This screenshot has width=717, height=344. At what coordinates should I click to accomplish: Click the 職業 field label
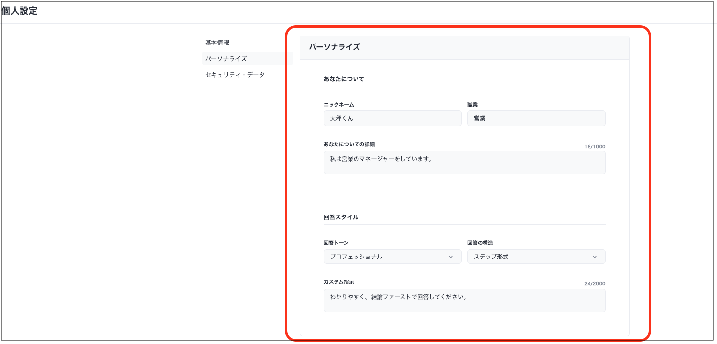[x=472, y=105]
